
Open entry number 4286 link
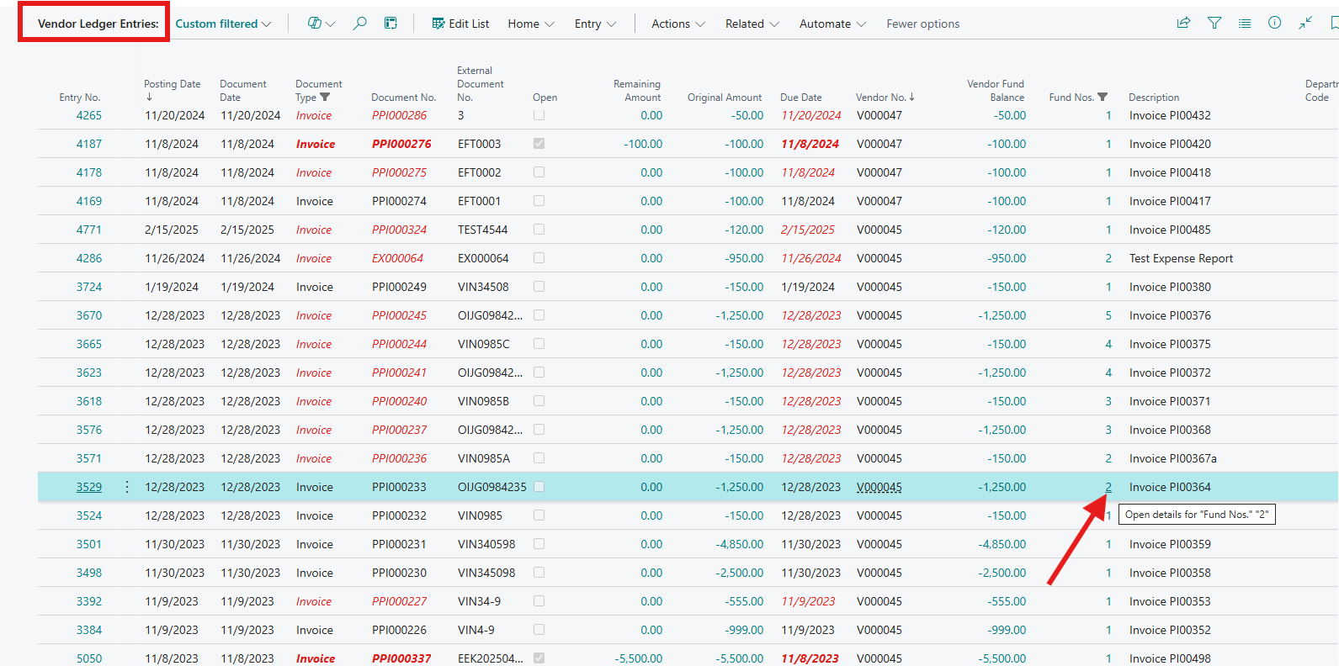(x=89, y=258)
